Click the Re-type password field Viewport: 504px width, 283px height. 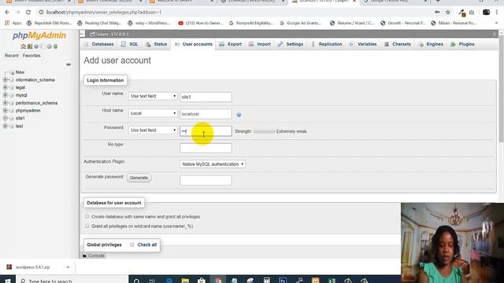206,148
